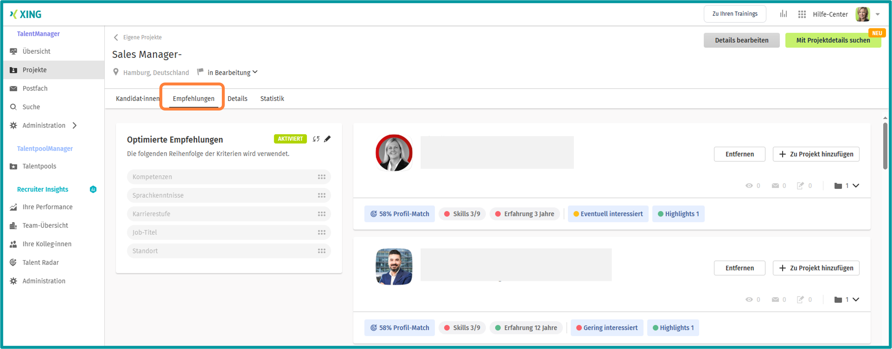Viewport: 892px width, 349px height.
Task: Click the Recruiter Insights badge icon
Action: pos(93,189)
